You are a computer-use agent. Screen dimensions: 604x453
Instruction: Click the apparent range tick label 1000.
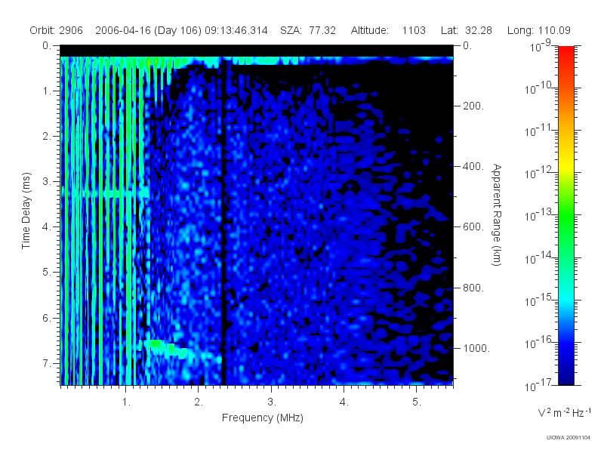(476, 348)
